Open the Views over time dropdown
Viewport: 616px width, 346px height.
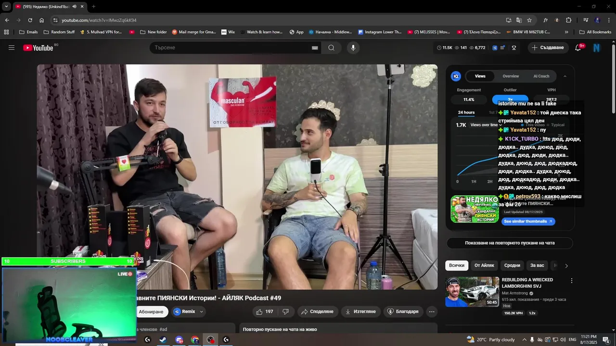coord(487,125)
